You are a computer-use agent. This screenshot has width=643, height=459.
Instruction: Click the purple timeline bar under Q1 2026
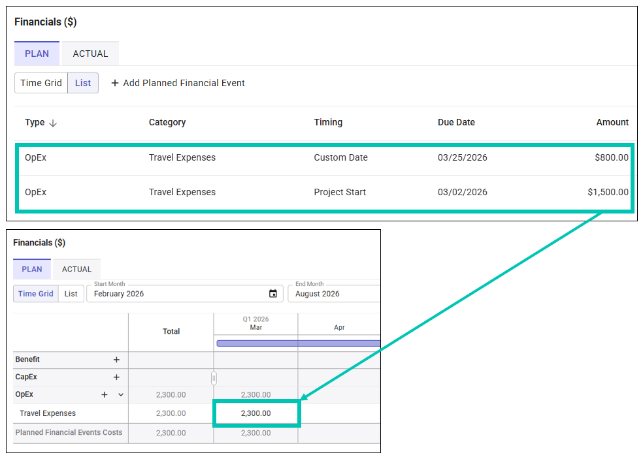point(297,343)
